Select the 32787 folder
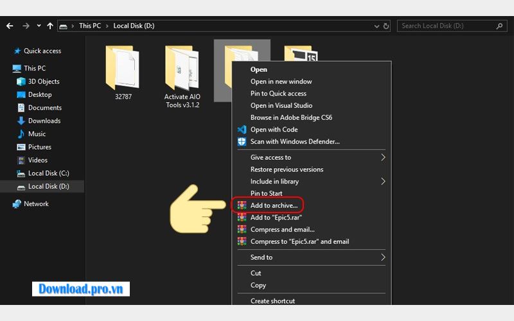Screen dimensions: 514x321 tap(123, 73)
